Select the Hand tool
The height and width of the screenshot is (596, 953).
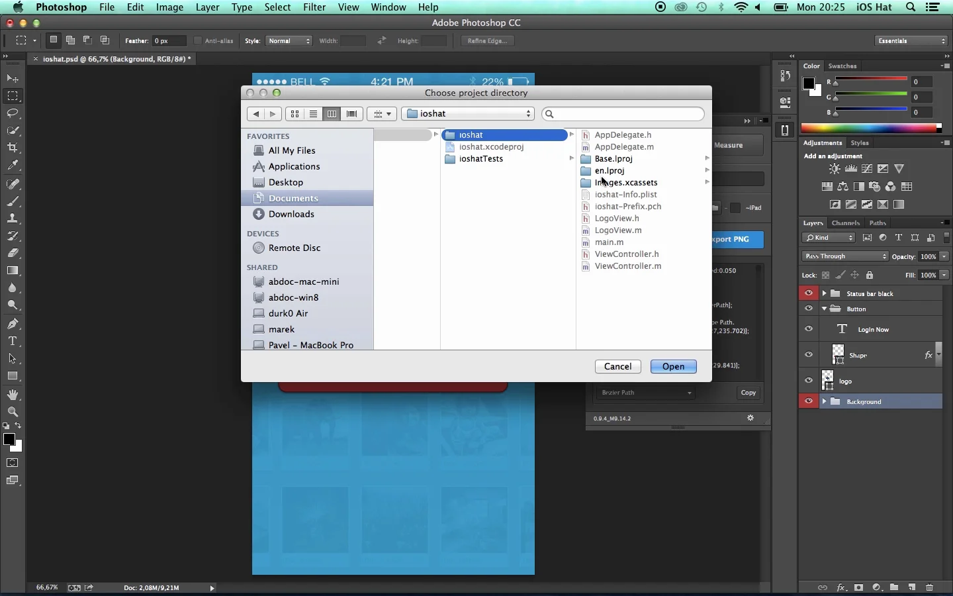pos(13,395)
